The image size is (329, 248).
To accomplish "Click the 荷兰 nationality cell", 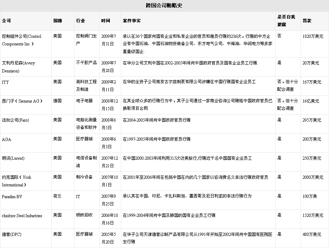I will coord(57,196).
